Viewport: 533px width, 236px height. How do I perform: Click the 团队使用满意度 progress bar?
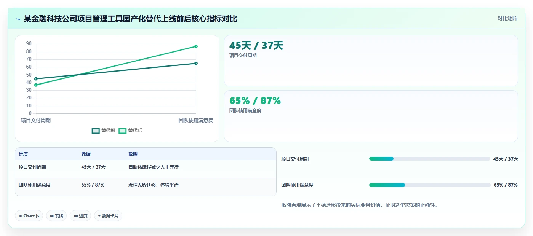point(429,185)
